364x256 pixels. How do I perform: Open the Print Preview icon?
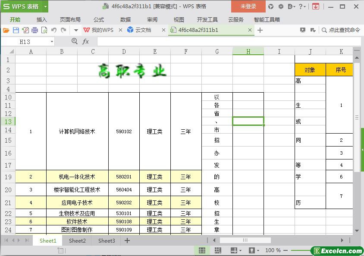pos(44,30)
